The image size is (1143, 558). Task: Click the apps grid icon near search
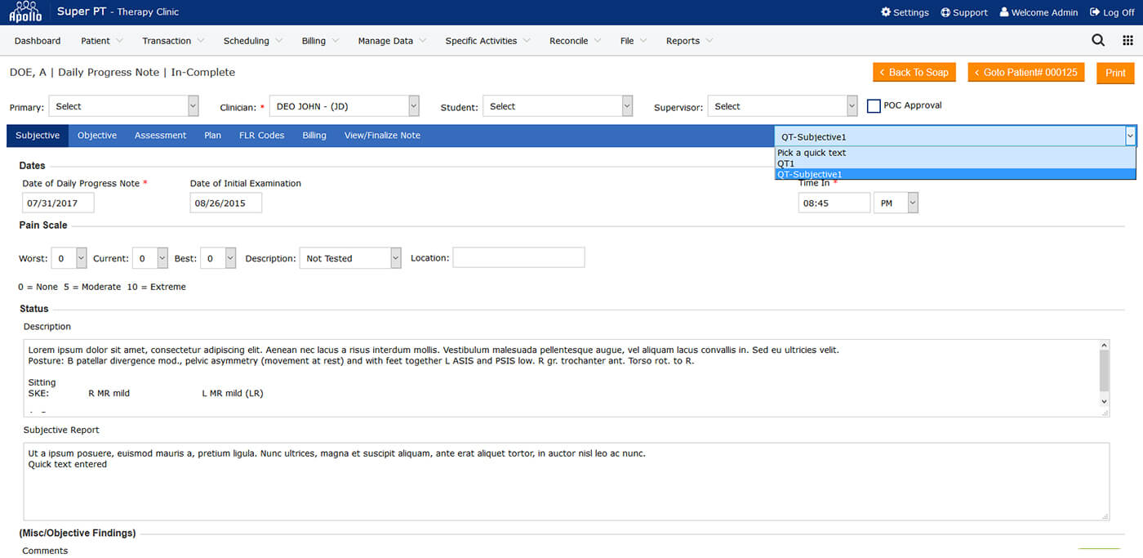pyautogui.click(x=1128, y=39)
